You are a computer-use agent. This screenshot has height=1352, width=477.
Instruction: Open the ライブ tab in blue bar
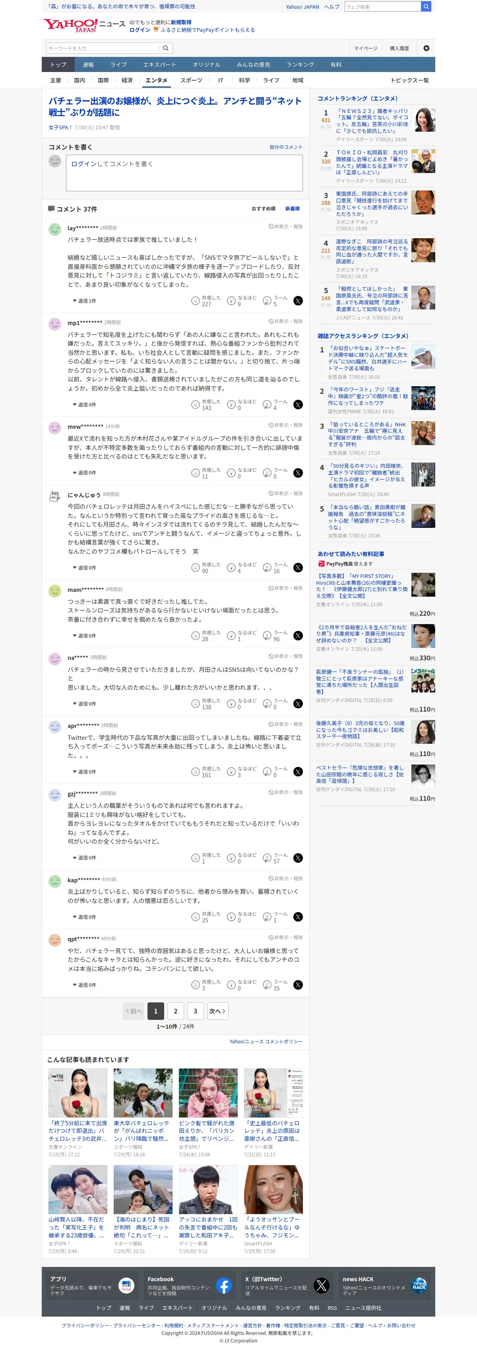[x=118, y=64]
